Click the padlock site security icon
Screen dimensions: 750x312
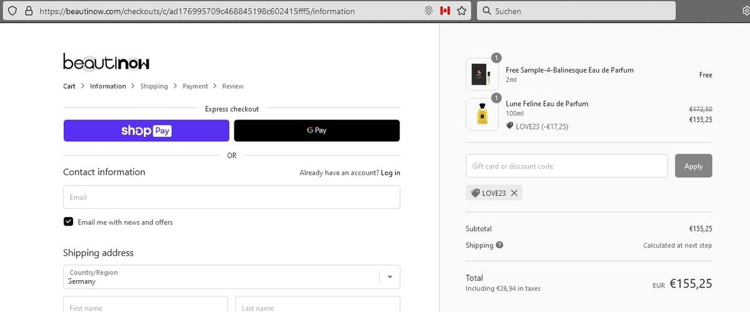coord(28,11)
